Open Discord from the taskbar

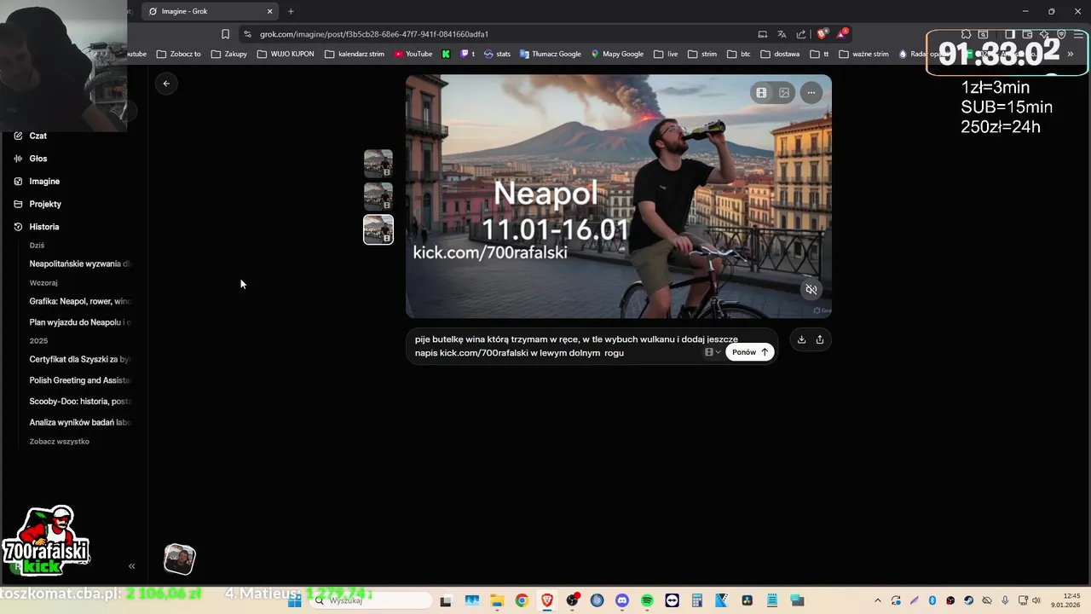click(x=621, y=600)
